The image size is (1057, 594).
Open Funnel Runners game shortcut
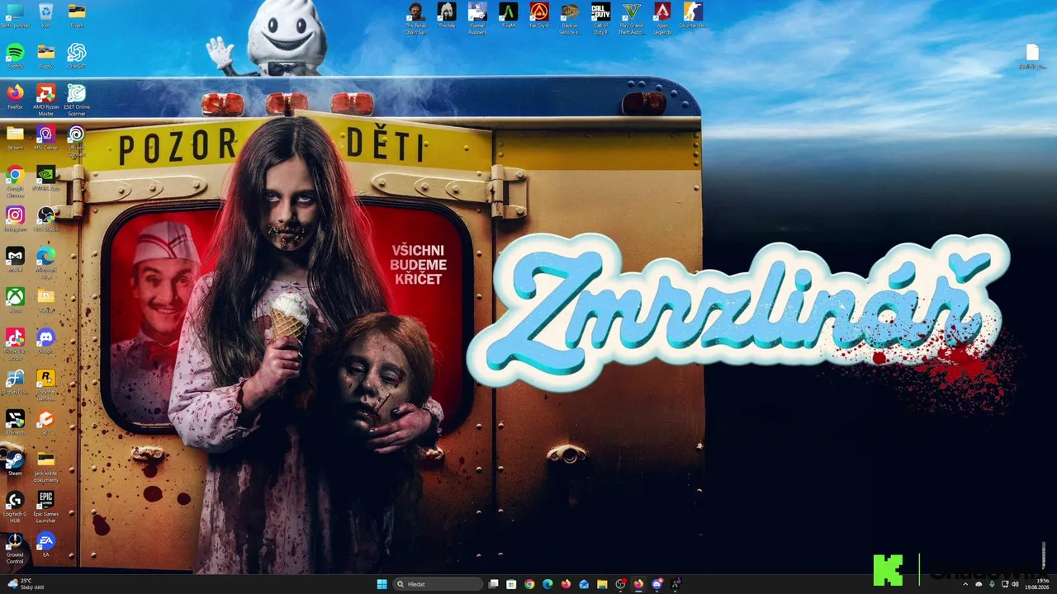click(477, 18)
